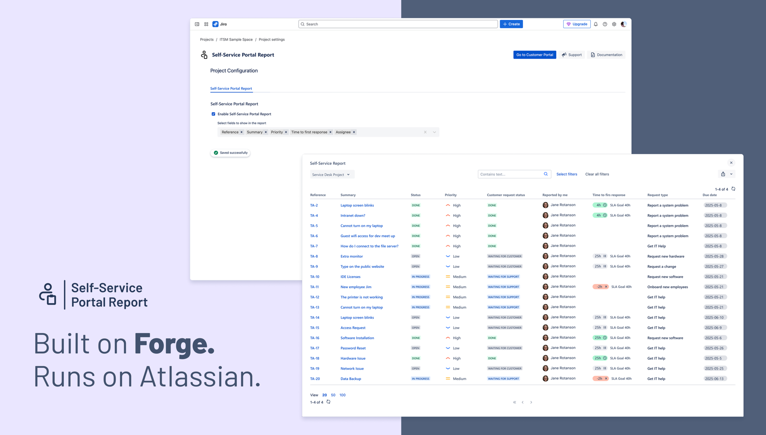Viewport: 766px width, 435px height.
Task: Collapse the Jira sidebar using the panel icon
Action: point(197,24)
